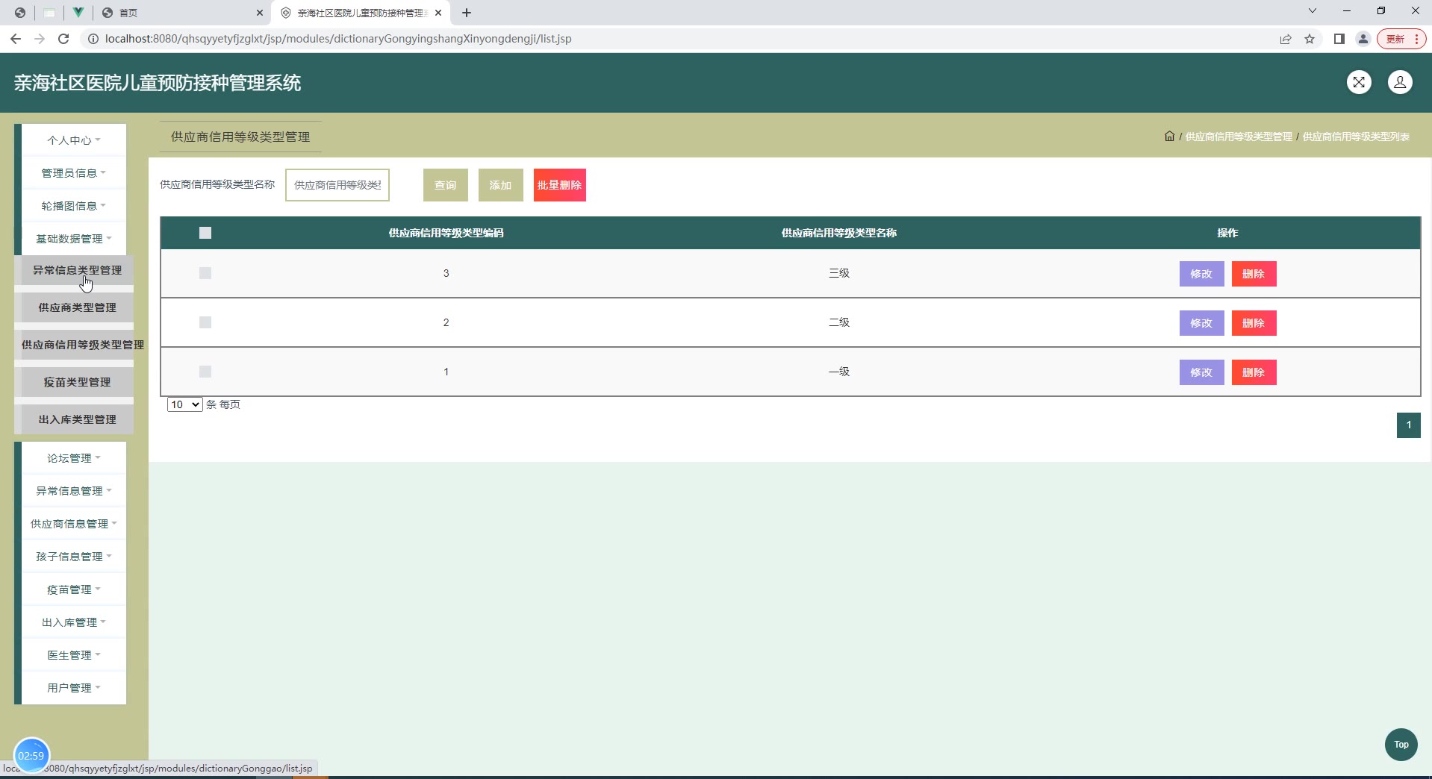
Task: Open 异常信息类型管理 submenu item
Action: [x=77, y=270]
